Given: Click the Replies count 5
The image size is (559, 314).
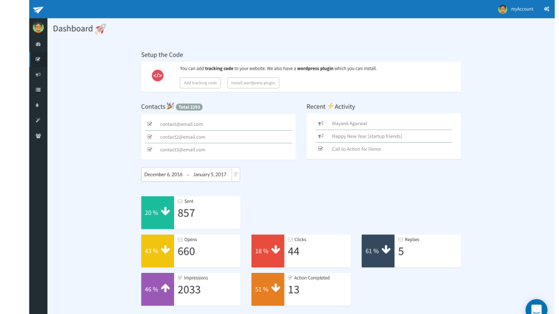Looking at the screenshot, I should [401, 252].
